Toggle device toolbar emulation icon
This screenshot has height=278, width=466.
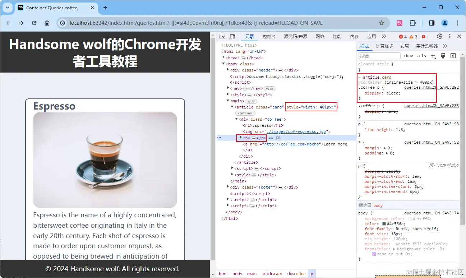pos(232,37)
